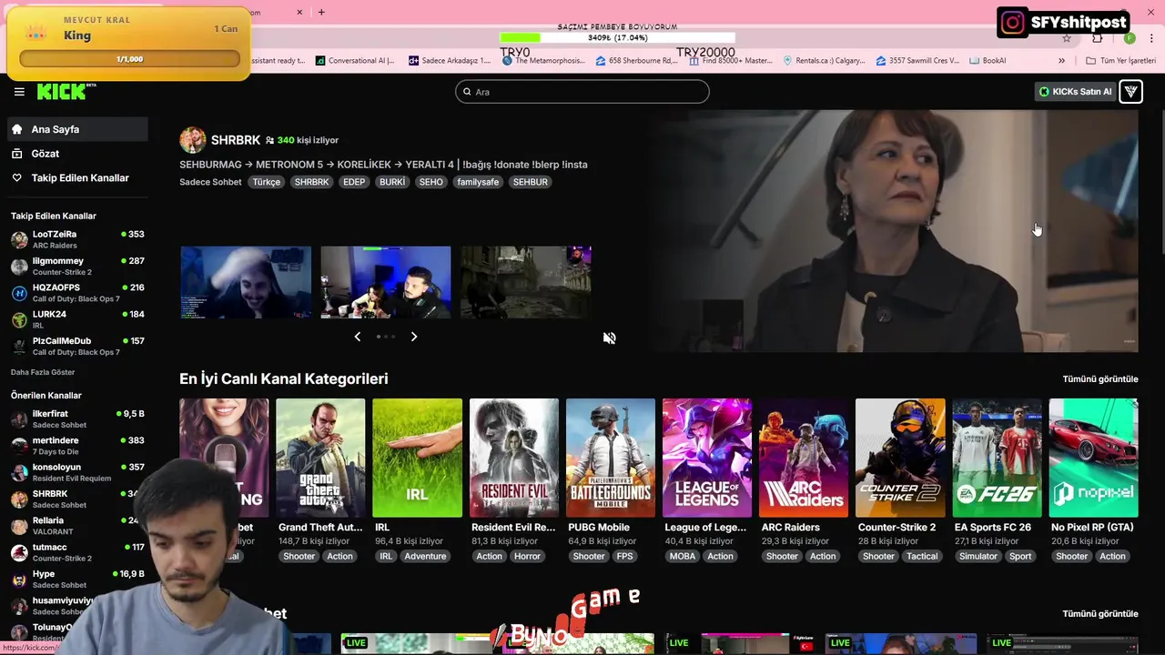The image size is (1165, 655).
Task: Select Tactical tag under Counter-Strike 2
Action: pyautogui.click(x=922, y=557)
